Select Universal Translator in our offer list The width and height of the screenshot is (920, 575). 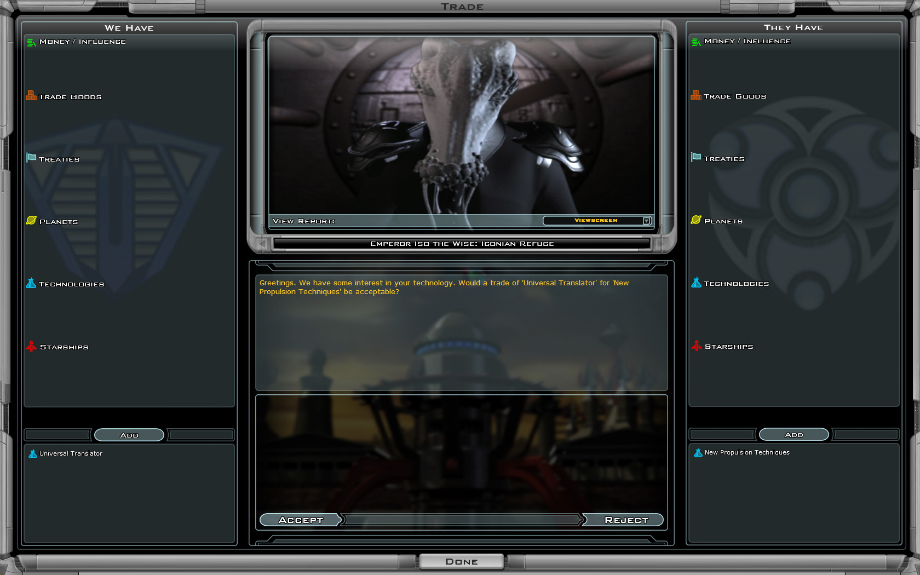tap(71, 453)
